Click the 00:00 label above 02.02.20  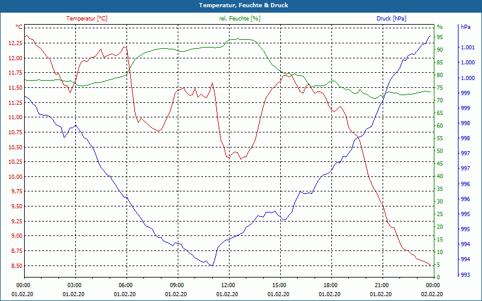433,285
